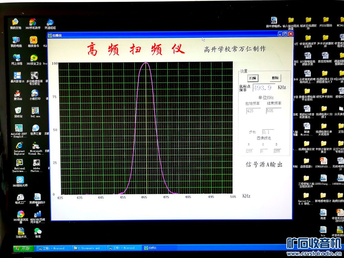Open the 开始 Start menu button
The image size is (344, 258).
24,248
